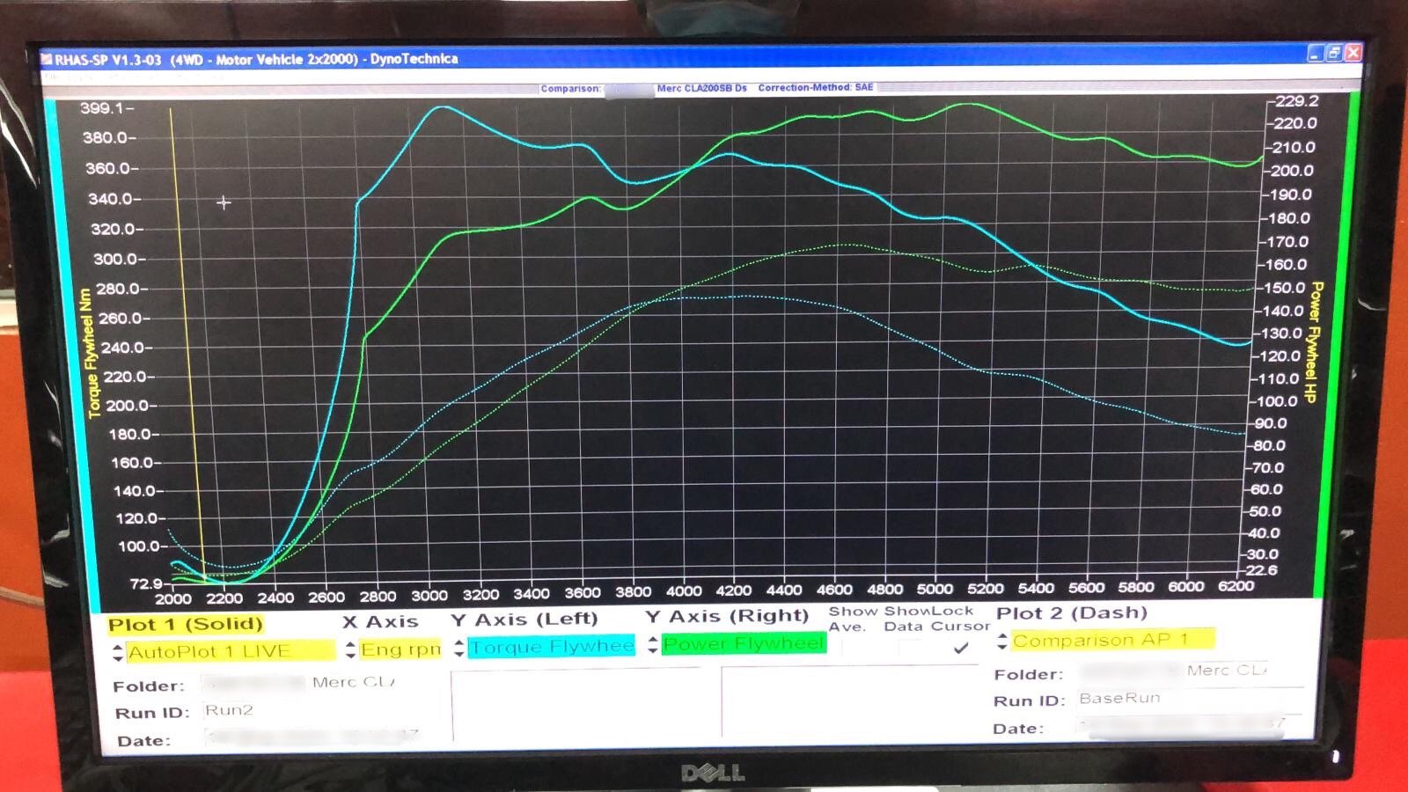Click the 'Y Axis (Left)' heading
The height and width of the screenshot is (792, 1408).
tap(524, 620)
